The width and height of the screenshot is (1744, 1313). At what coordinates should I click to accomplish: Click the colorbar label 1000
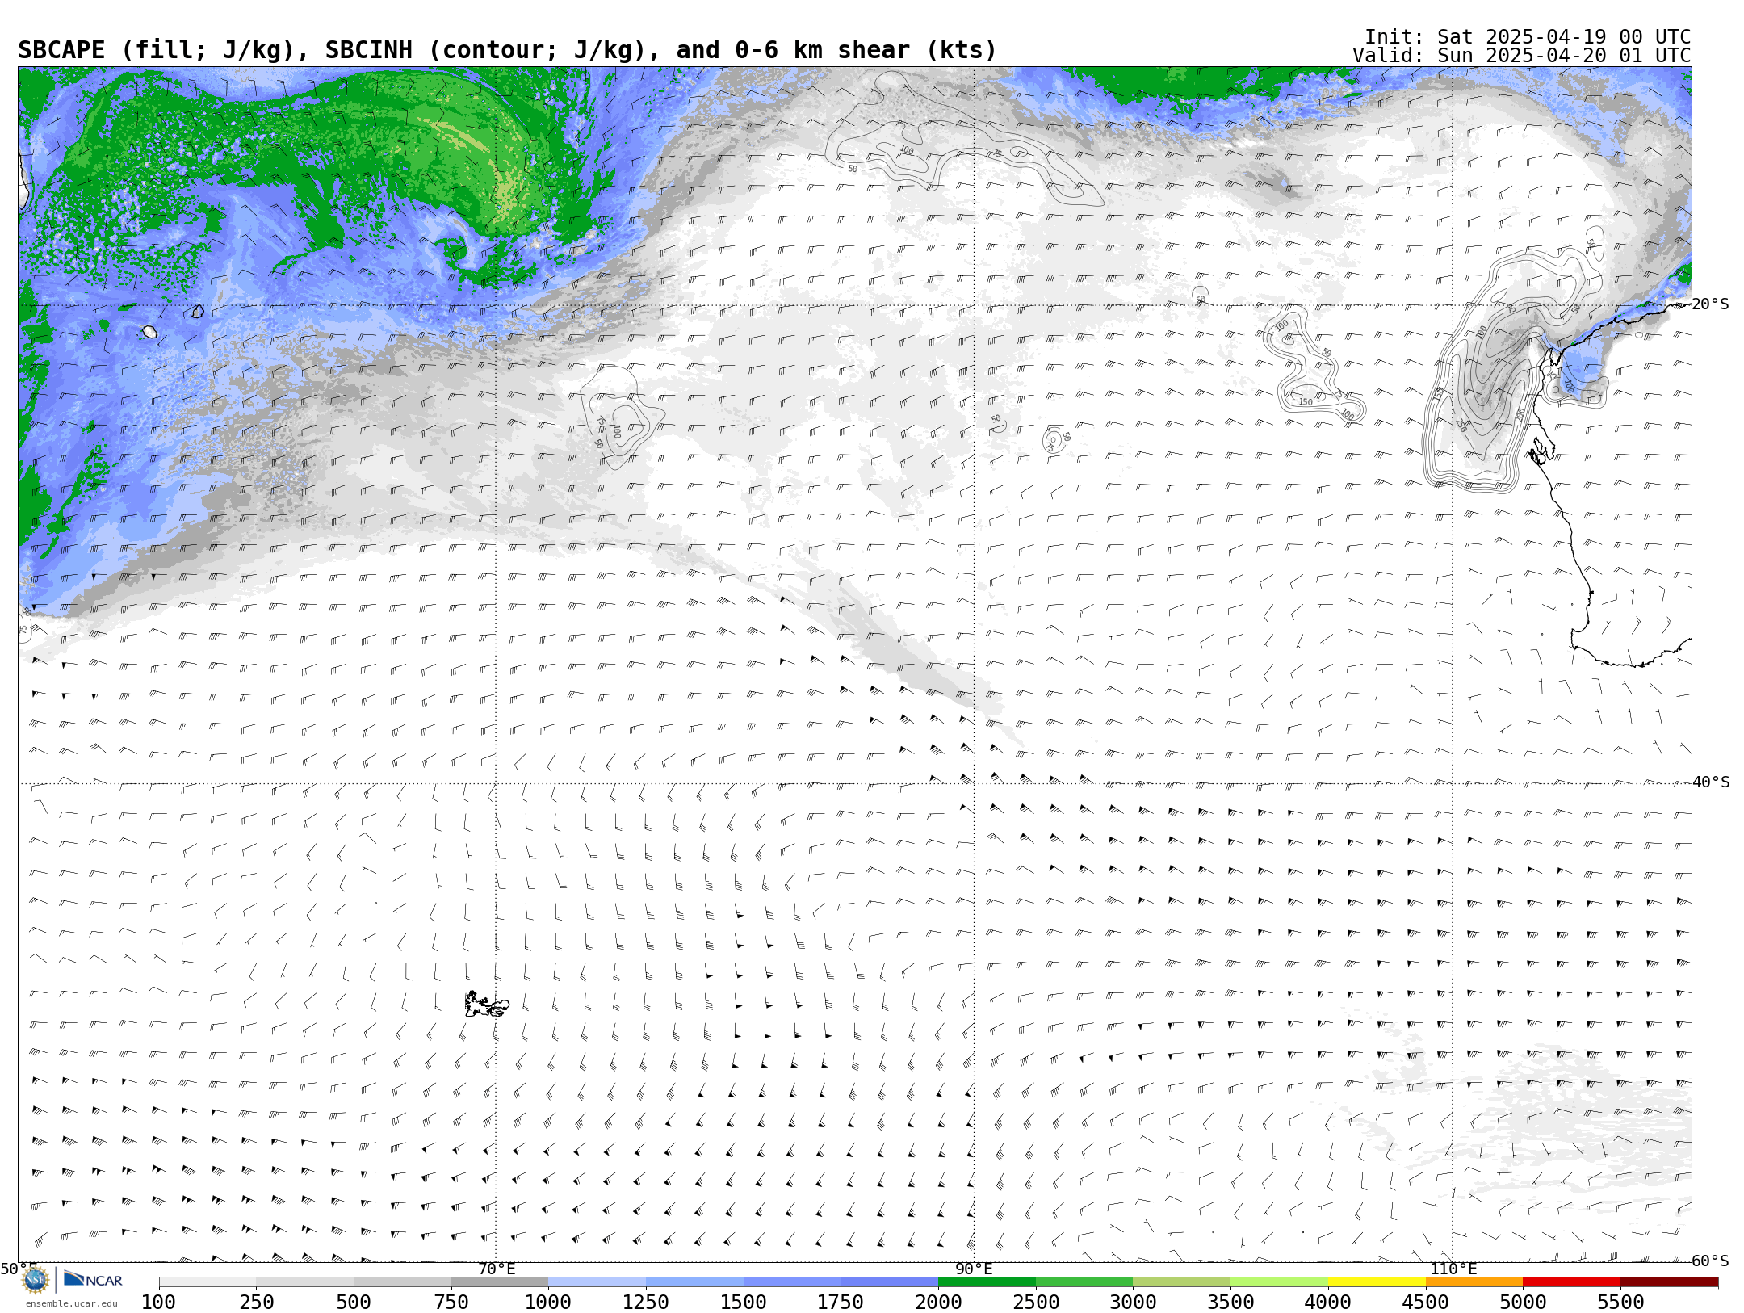click(548, 1303)
